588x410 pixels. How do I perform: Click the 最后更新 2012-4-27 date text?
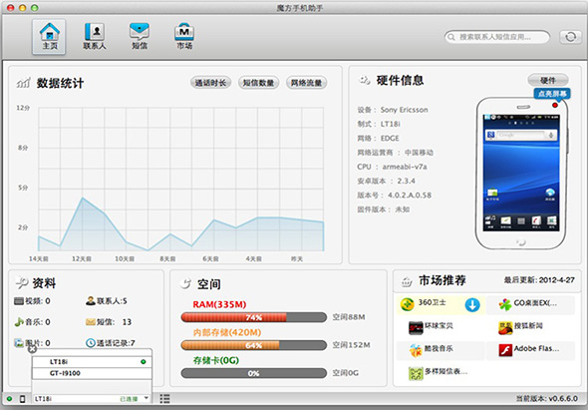[x=539, y=280]
